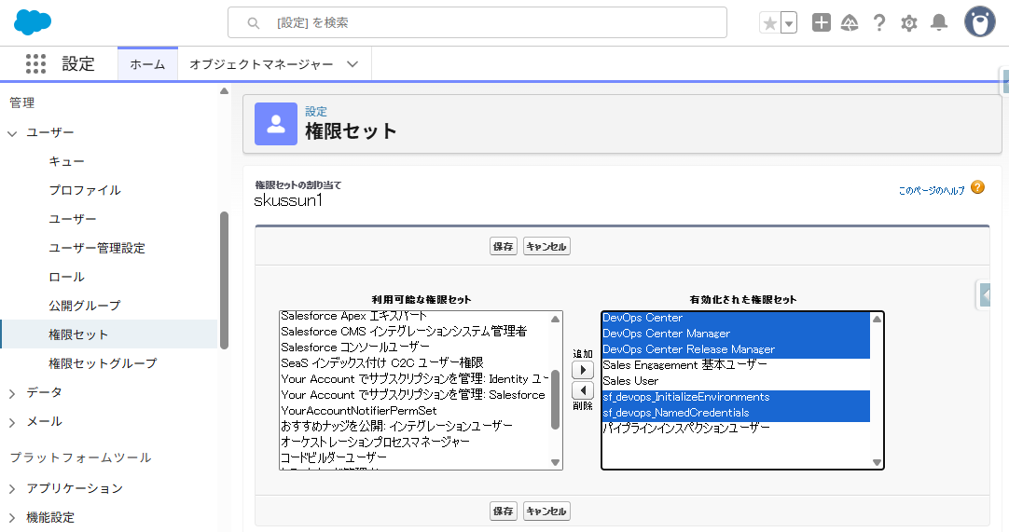Viewport: 1009px width, 532px height.
Task: Collapse the ユーザー tree section
Action: click(x=12, y=133)
